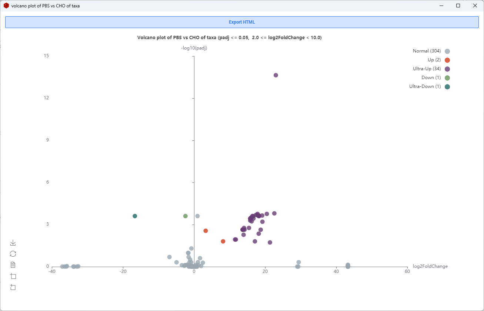The image size is (484, 311).
Task: Click the -log10(padj) axis label
Action: 194,48
